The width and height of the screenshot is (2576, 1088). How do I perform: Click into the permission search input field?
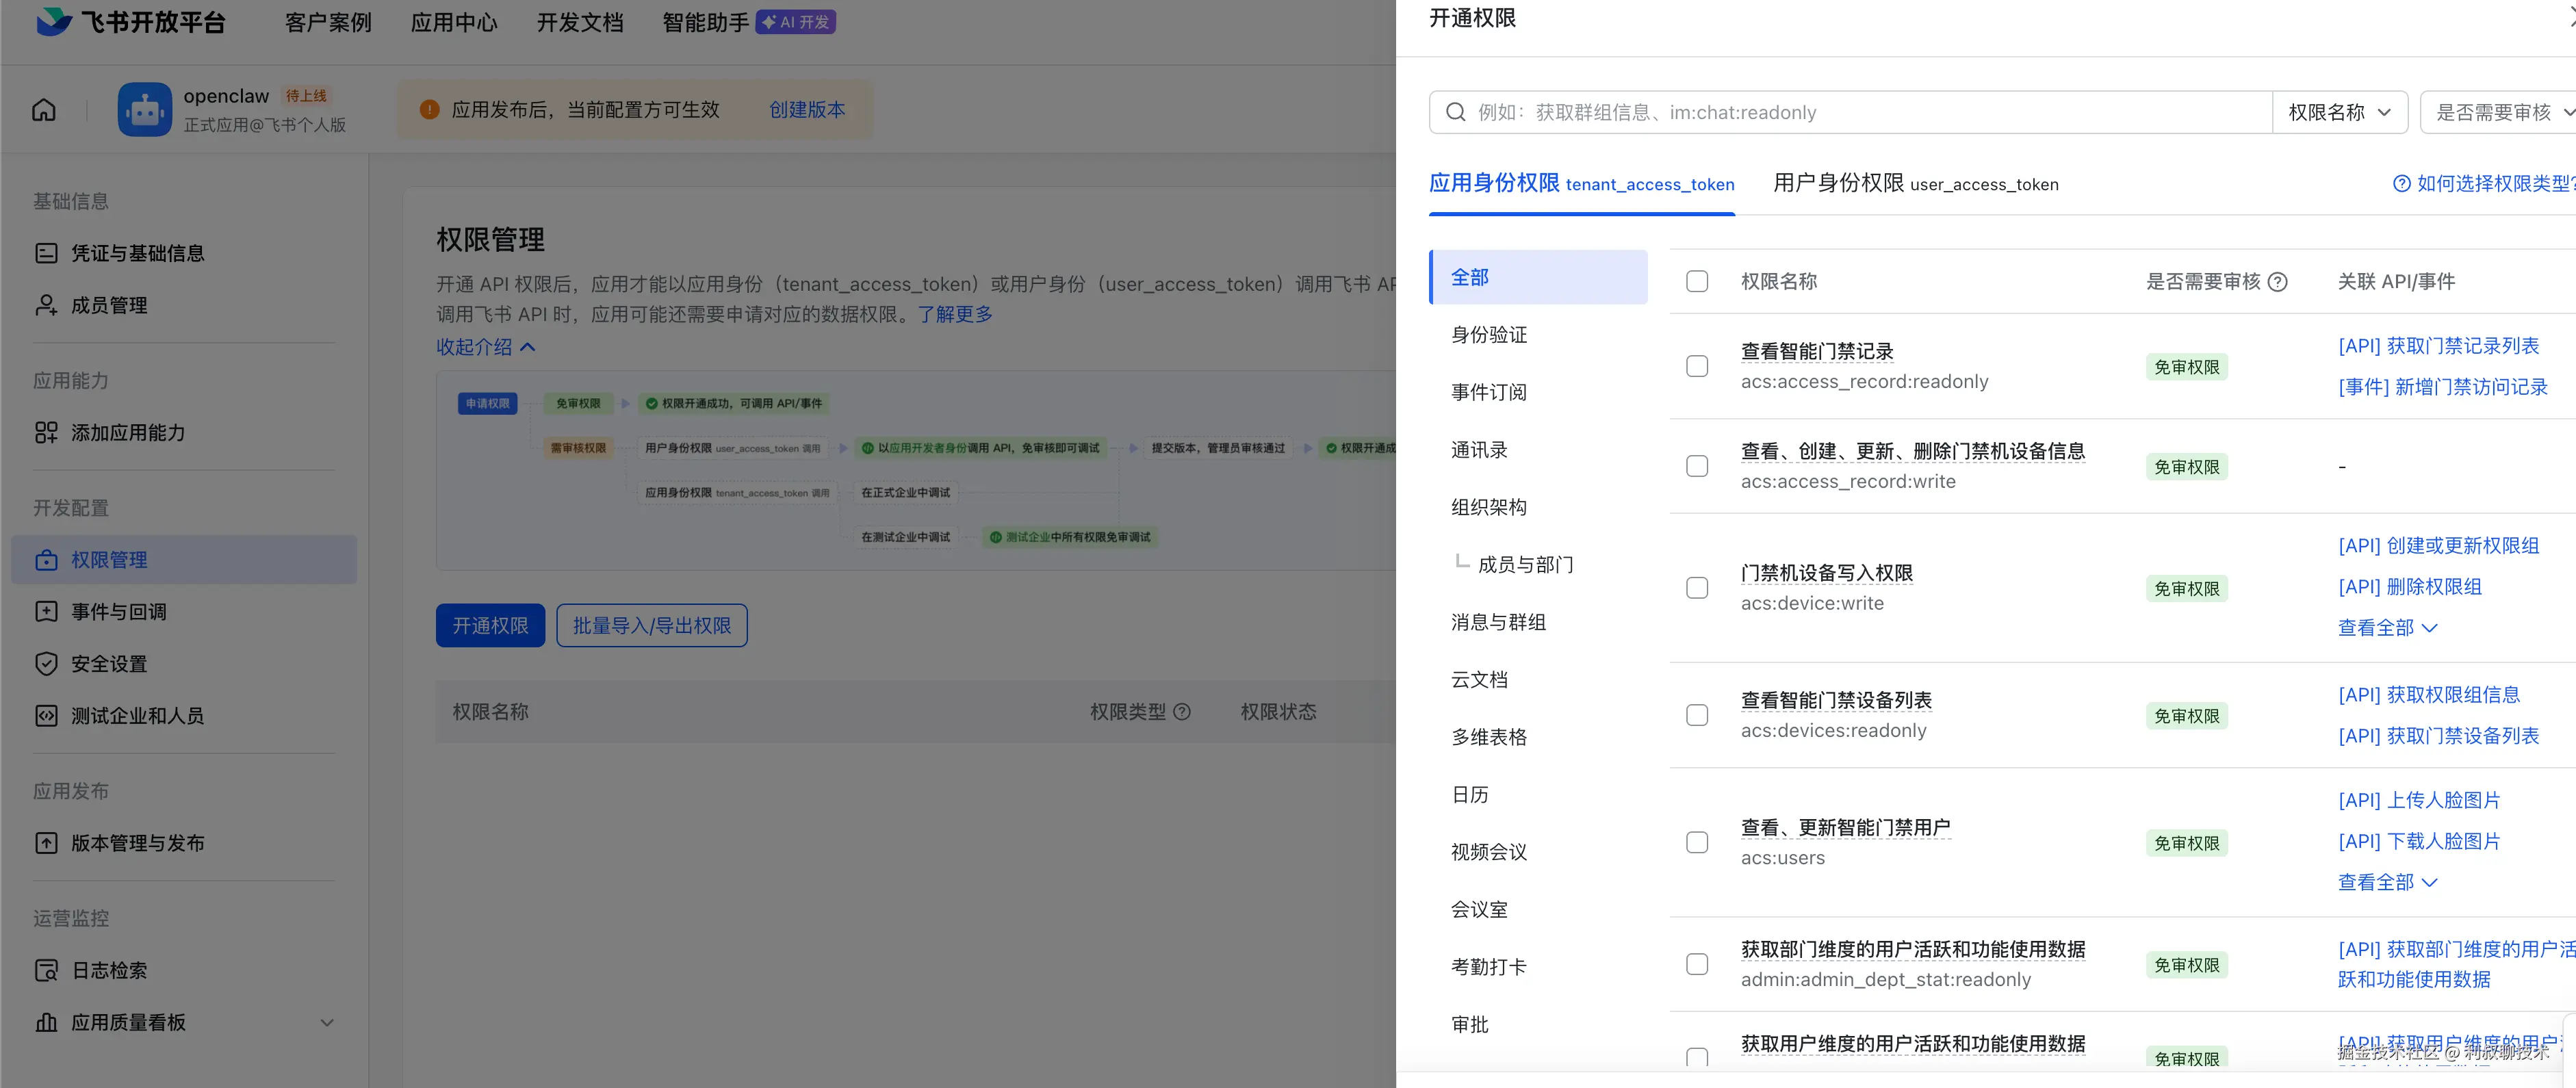1850,112
